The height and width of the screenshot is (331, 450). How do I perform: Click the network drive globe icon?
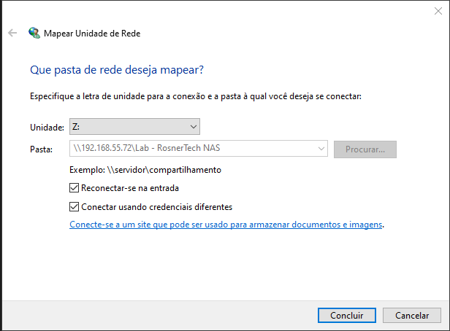coord(34,33)
